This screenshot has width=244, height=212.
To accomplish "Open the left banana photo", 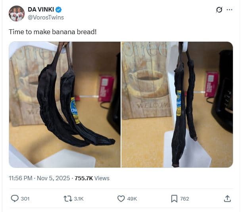I will coord(65,104).
